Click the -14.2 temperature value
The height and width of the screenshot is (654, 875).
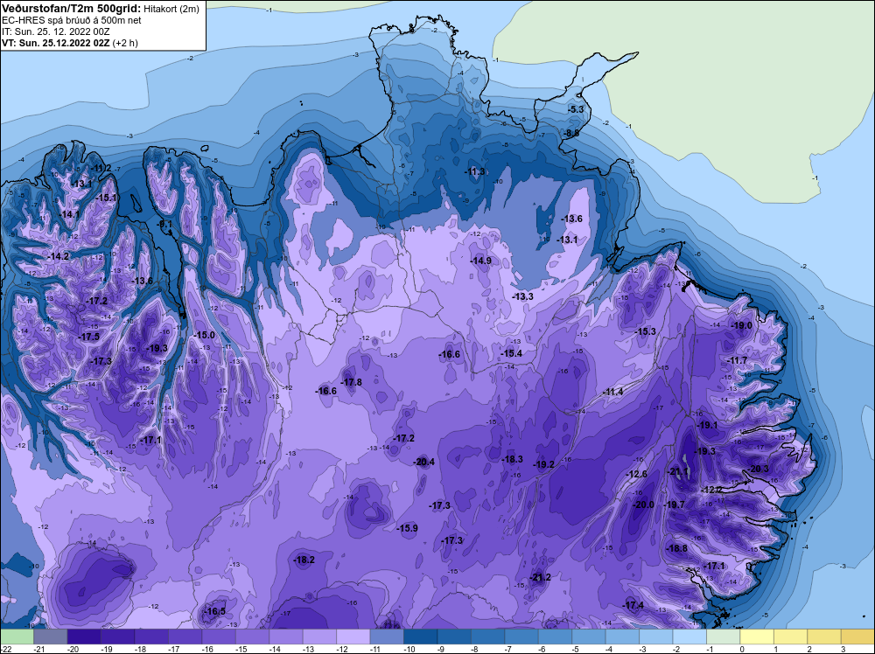click(59, 256)
